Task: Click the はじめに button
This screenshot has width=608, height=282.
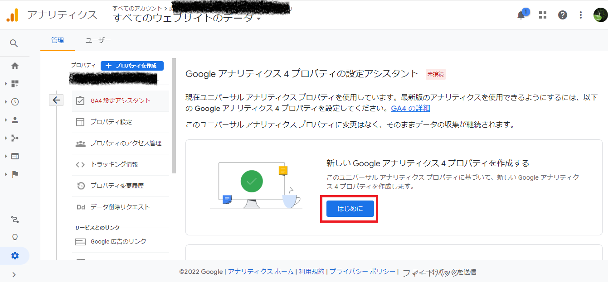Action: tap(350, 209)
